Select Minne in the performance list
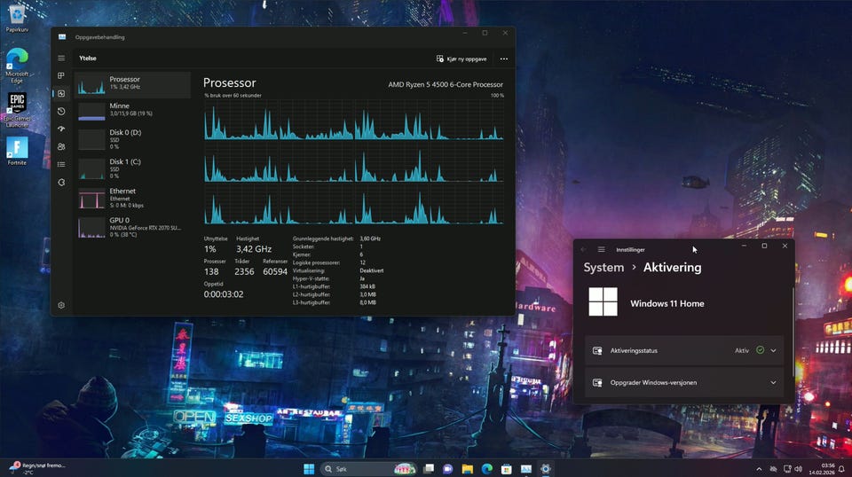This screenshot has height=477, width=852. click(x=133, y=110)
